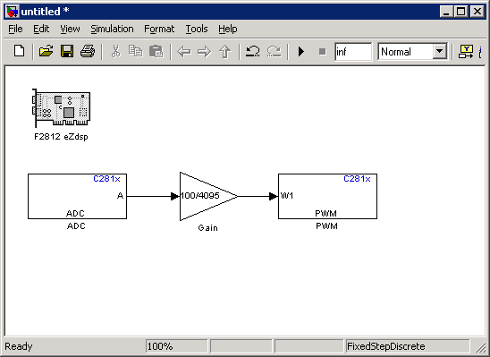Open the Format menu
Viewport: 490px width, 357px height.
coord(159,29)
